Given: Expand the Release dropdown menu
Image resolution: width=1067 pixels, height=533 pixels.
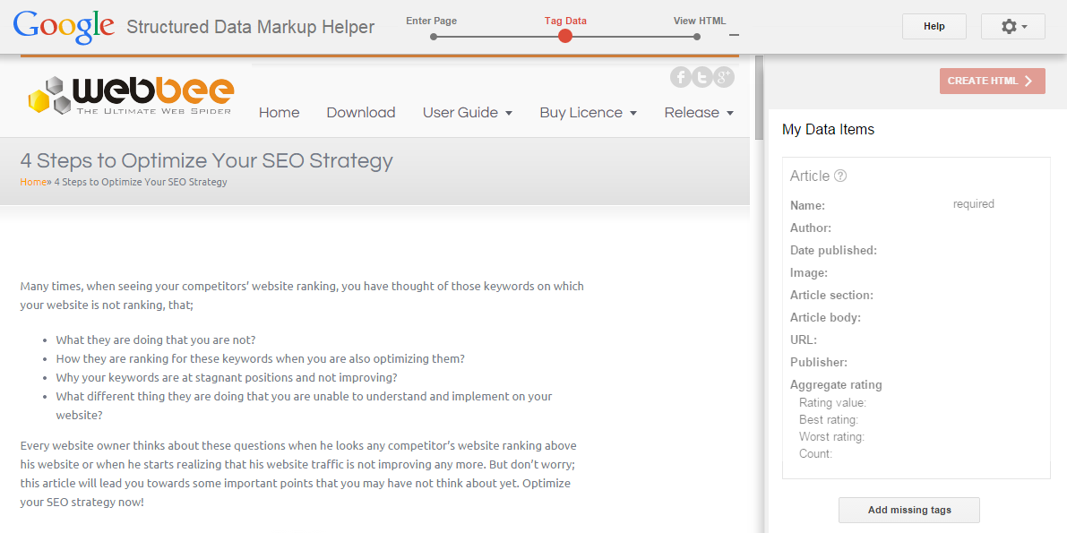Looking at the screenshot, I should (x=699, y=112).
